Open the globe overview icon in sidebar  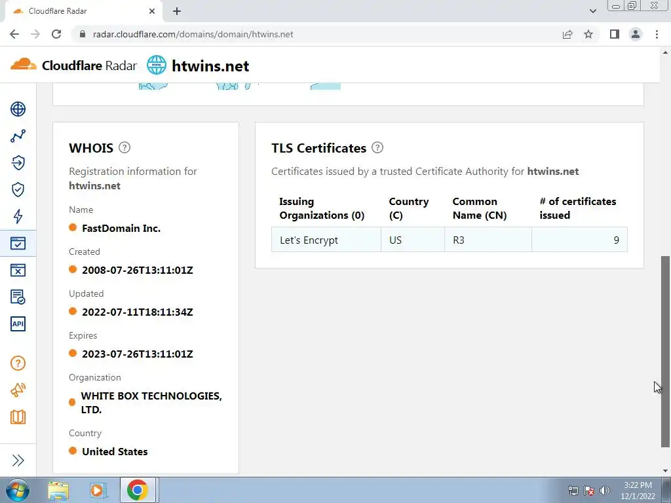click(x=18, y=109)
